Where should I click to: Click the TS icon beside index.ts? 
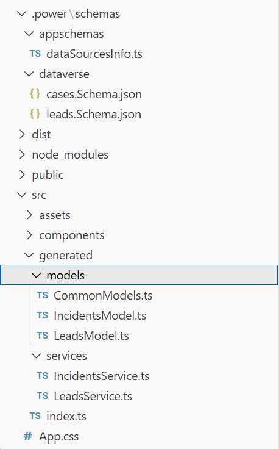(35, 416)
